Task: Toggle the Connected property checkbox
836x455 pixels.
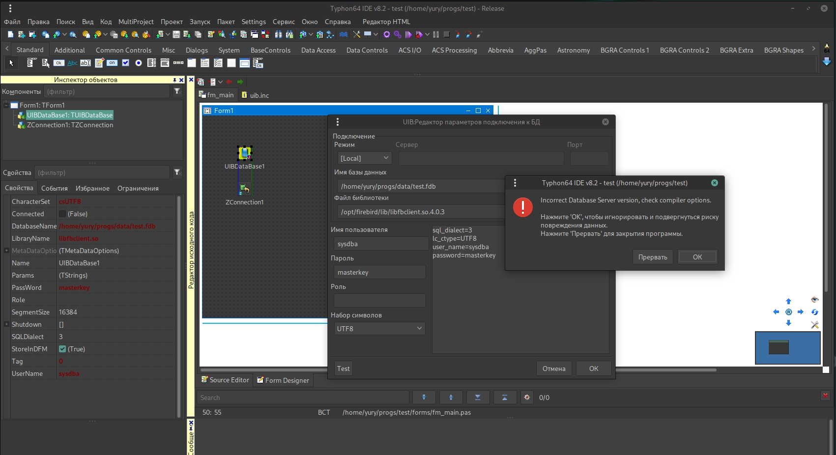Action: tap(62, 214)
